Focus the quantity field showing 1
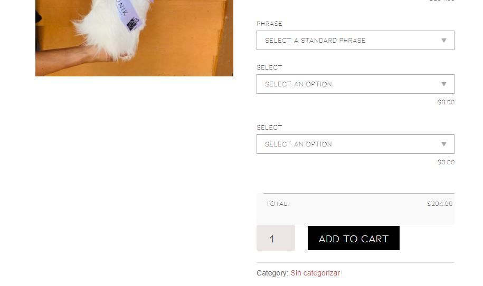The height and width of the screenshot is (286, 483). [x=276, y=238]
